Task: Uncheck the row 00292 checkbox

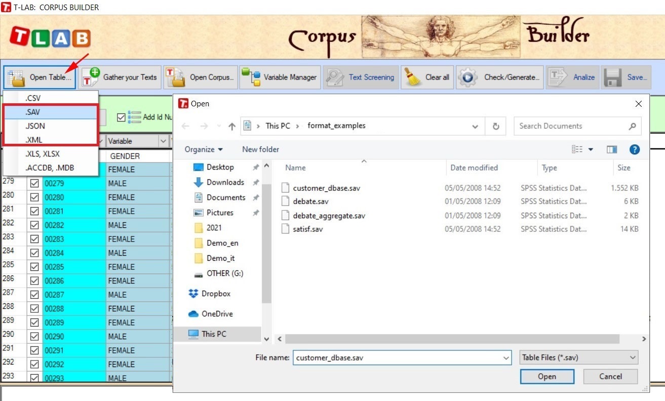Action: tap(34, 364)
